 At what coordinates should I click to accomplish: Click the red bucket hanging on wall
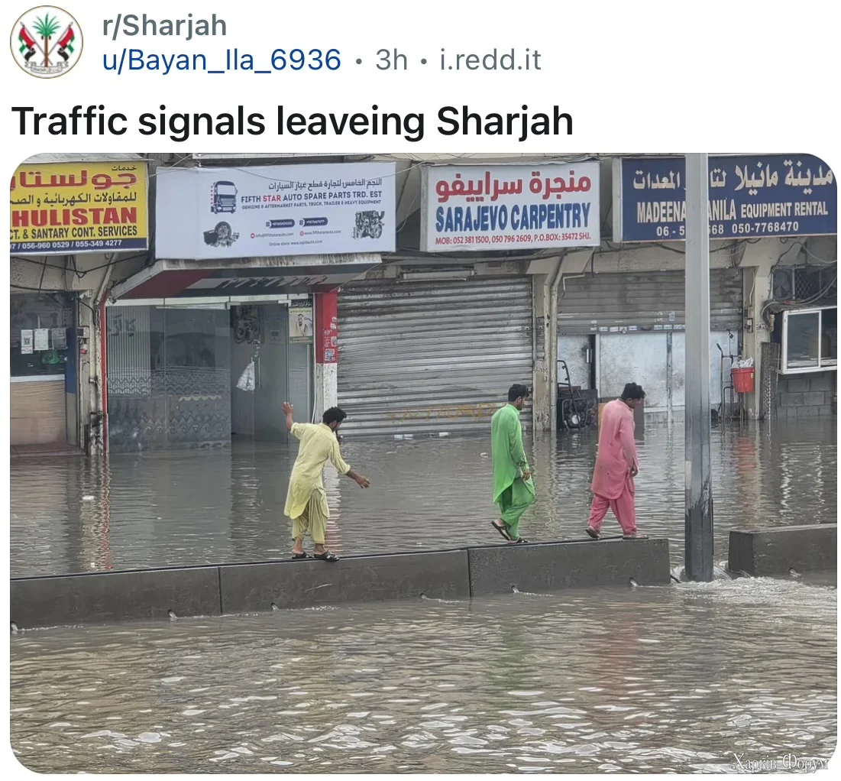point(742,376)
